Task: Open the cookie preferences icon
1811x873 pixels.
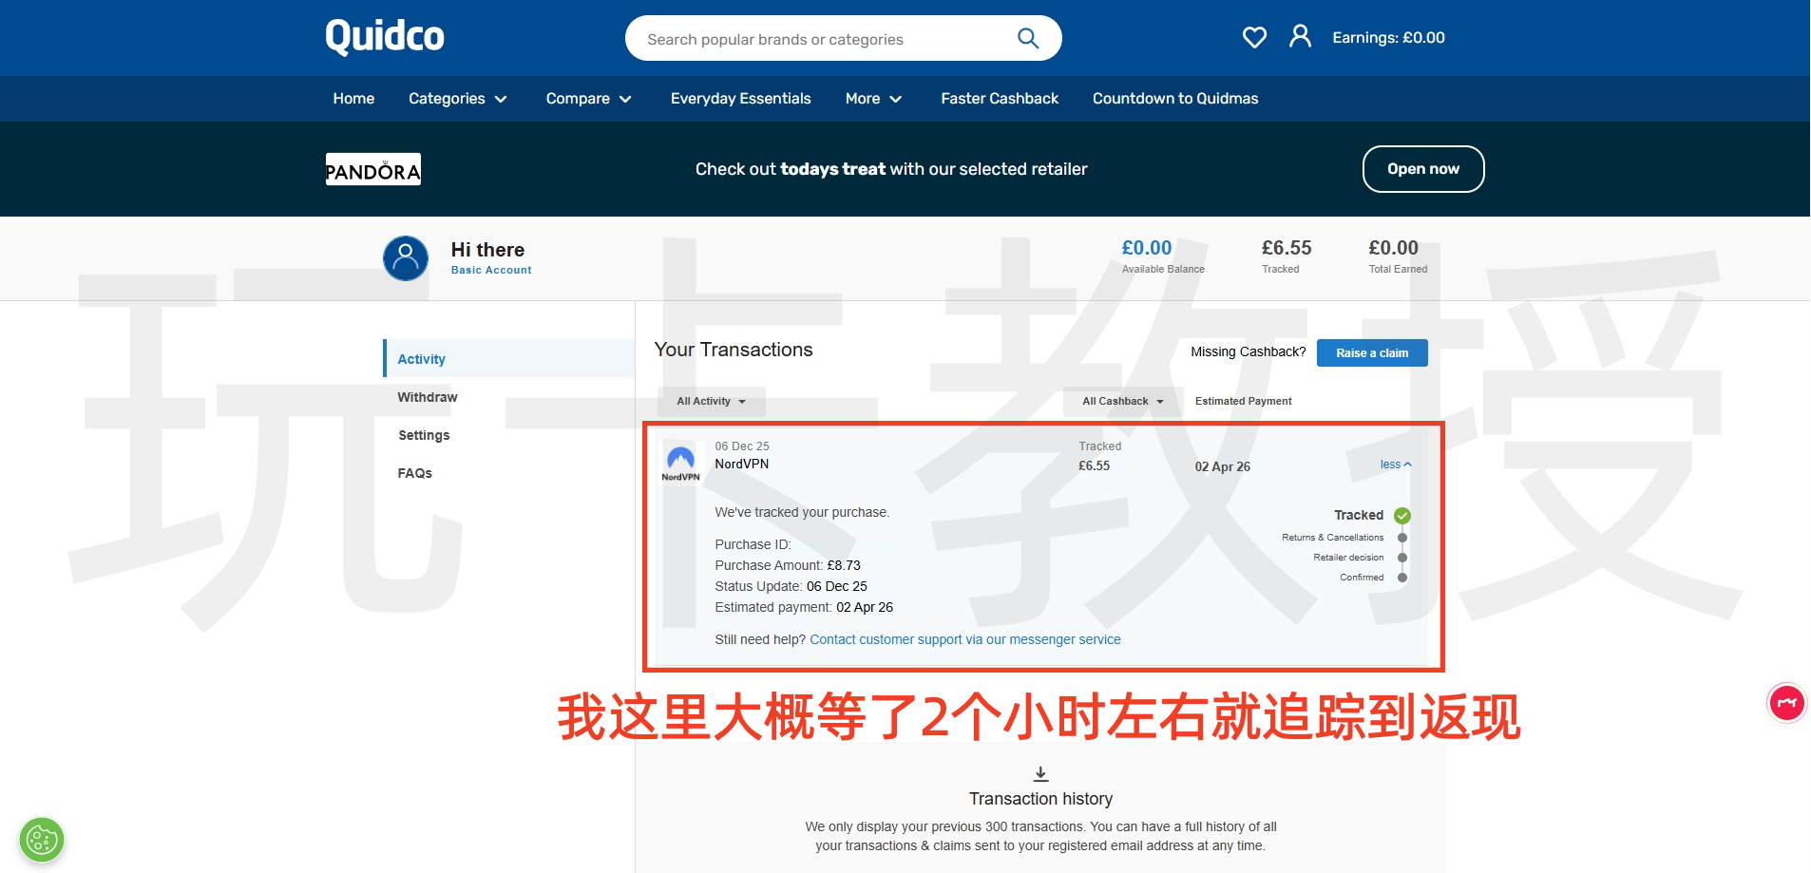Action: click(x=40, y=839)
